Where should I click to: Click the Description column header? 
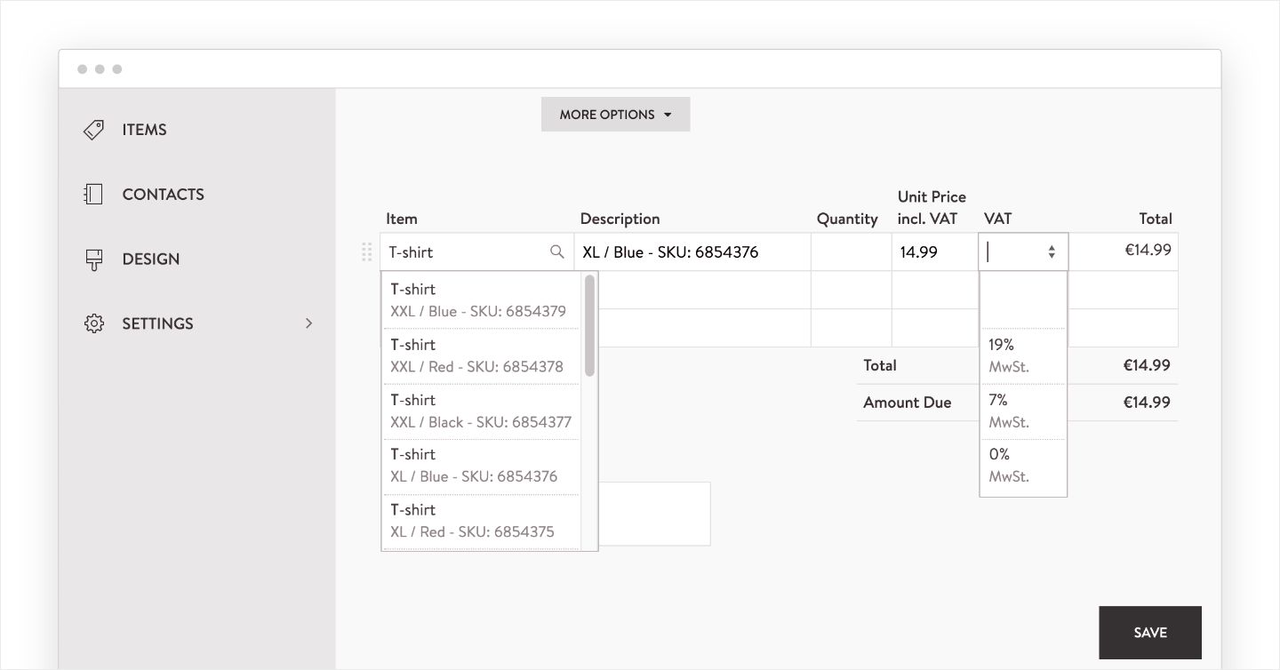pos(620,219)
